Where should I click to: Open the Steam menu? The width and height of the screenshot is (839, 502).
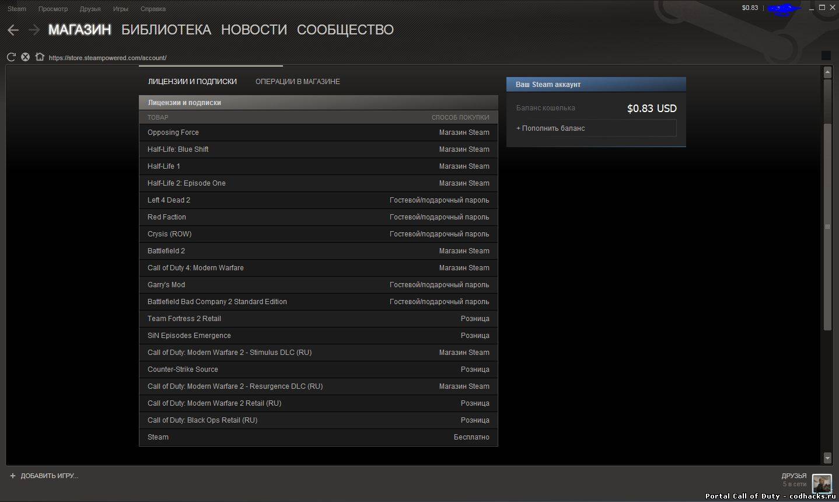17,9
